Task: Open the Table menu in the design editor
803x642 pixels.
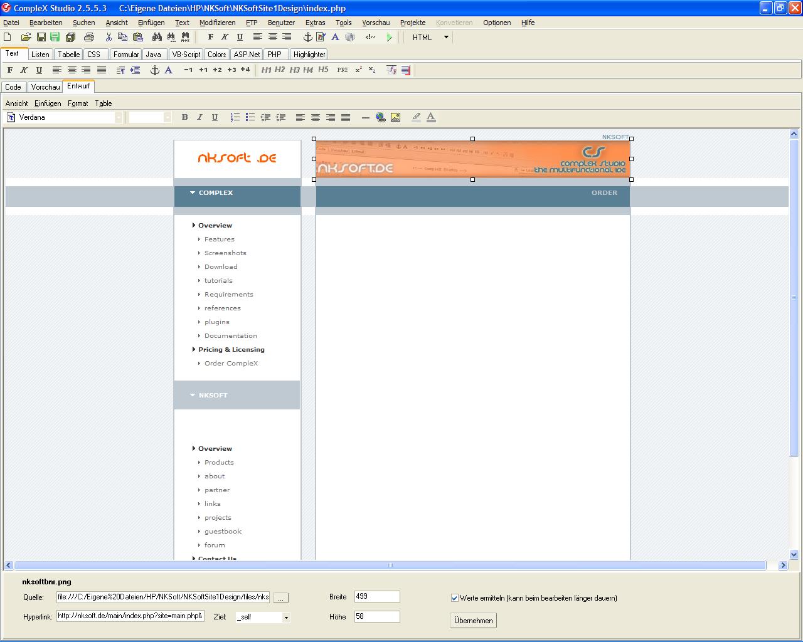Action: tap(104, 103)
